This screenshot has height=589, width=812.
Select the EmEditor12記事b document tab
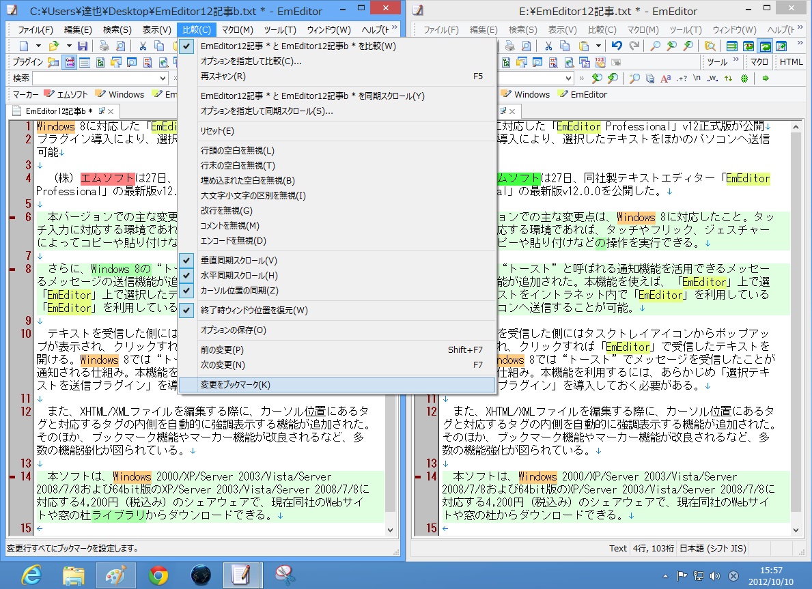55,109
